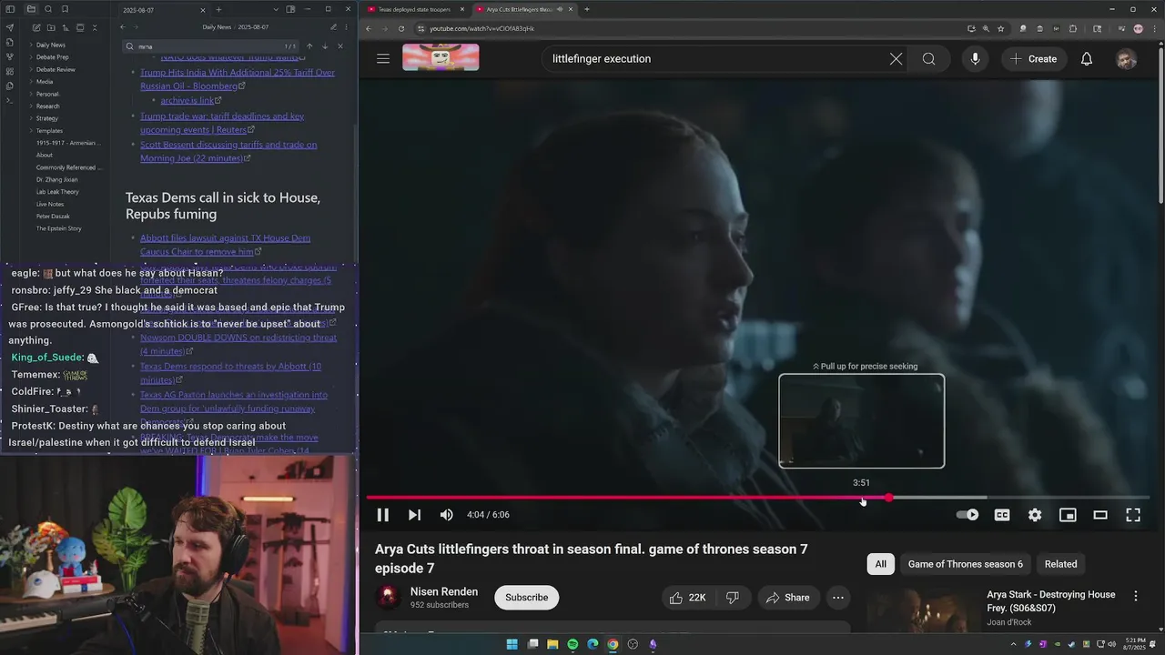Run the YouTube search magnifier button
The height and width of the screenshot is (655, 1165).
pyautogui.click(x=928, y=59)
